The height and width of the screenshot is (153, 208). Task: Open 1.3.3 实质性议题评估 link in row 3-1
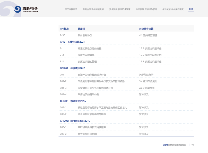[150, 49]
